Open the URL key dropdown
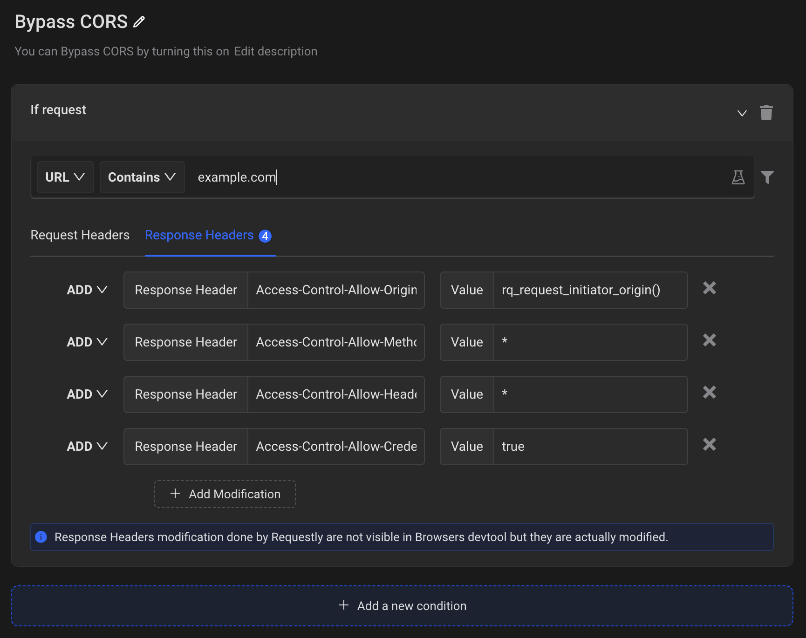Screen dimensions: 806x638 coord(65,177)
